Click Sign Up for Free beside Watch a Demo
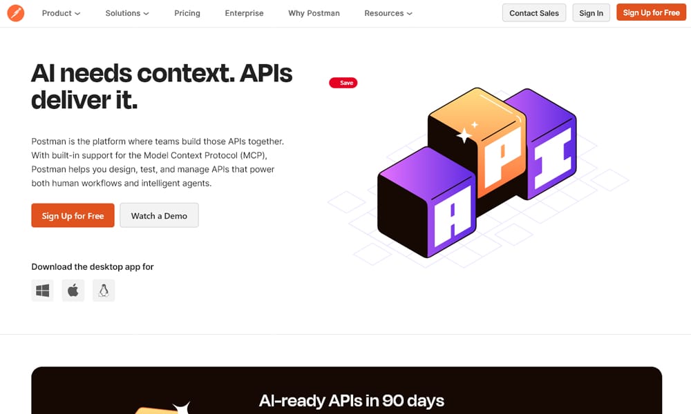This screenshot has width=691, height=414. coord(73,215)
